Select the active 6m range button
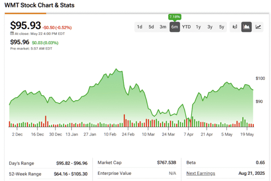This screenshot has width=271, height=181. 174,27
